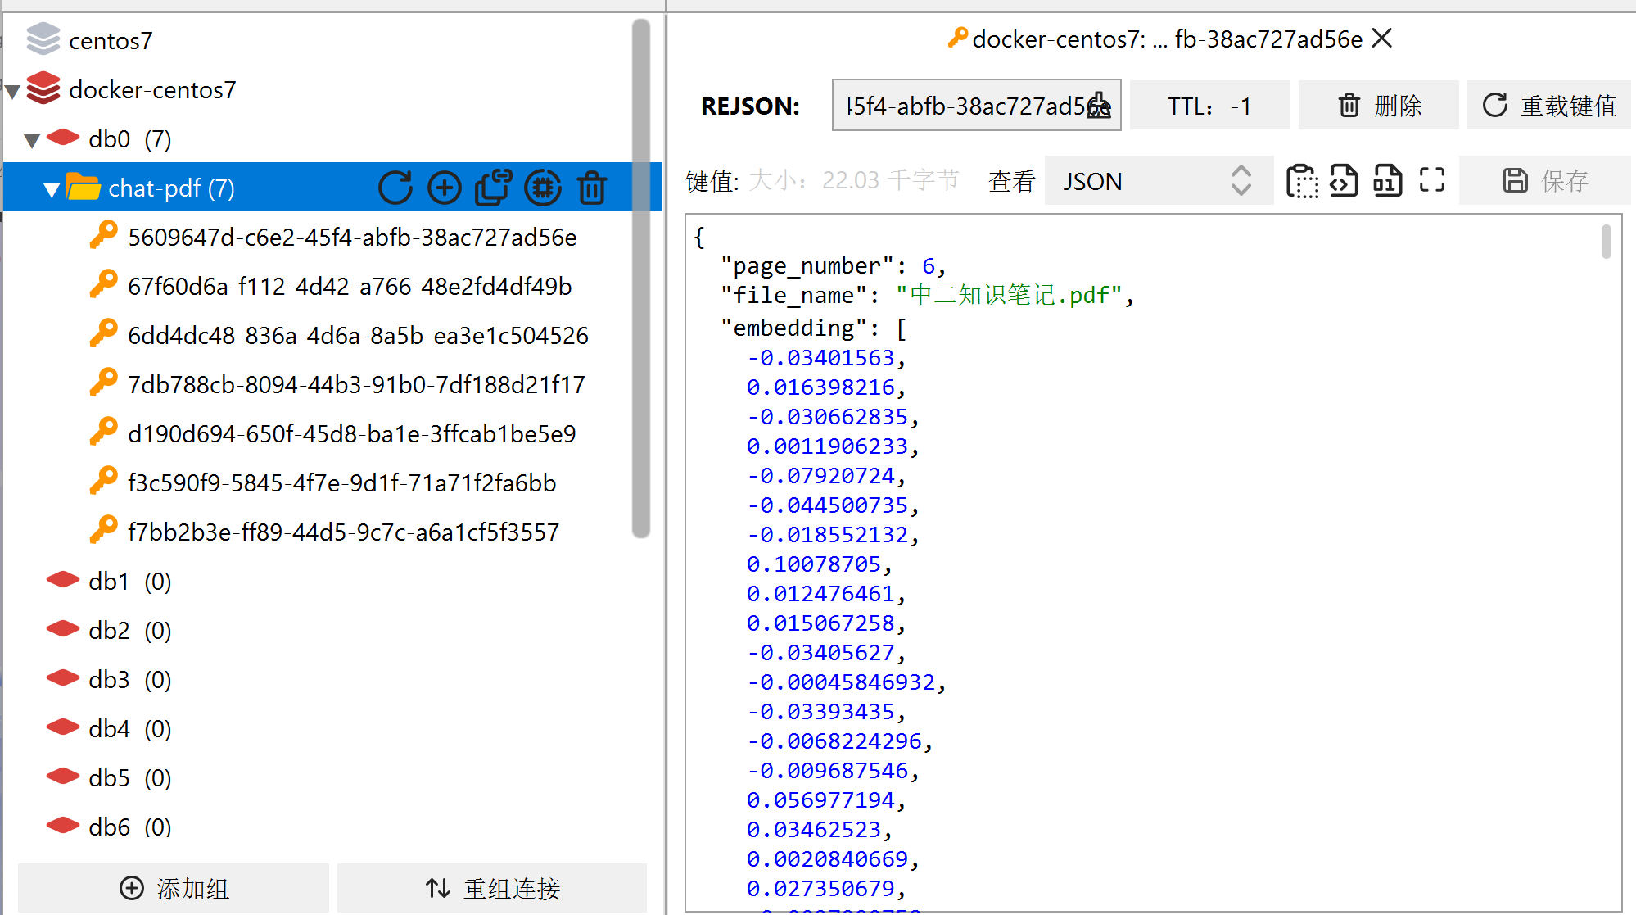
Task: Copy the key name in REJSON field
Action: pos(1100,106)
